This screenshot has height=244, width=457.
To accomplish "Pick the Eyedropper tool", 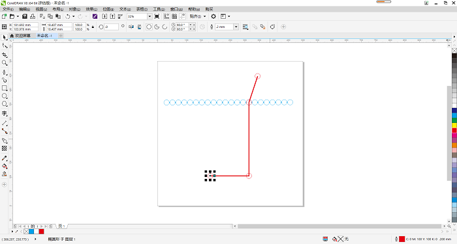I will pos(5,158).
